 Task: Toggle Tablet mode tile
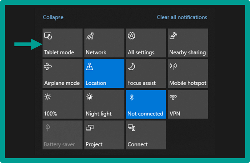click(62, 43)
